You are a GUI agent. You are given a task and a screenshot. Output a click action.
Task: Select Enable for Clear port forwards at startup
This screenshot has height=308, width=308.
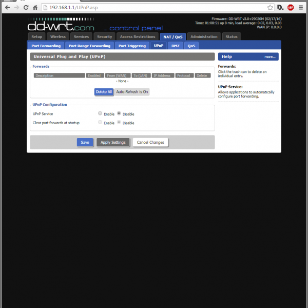(100, 123)
